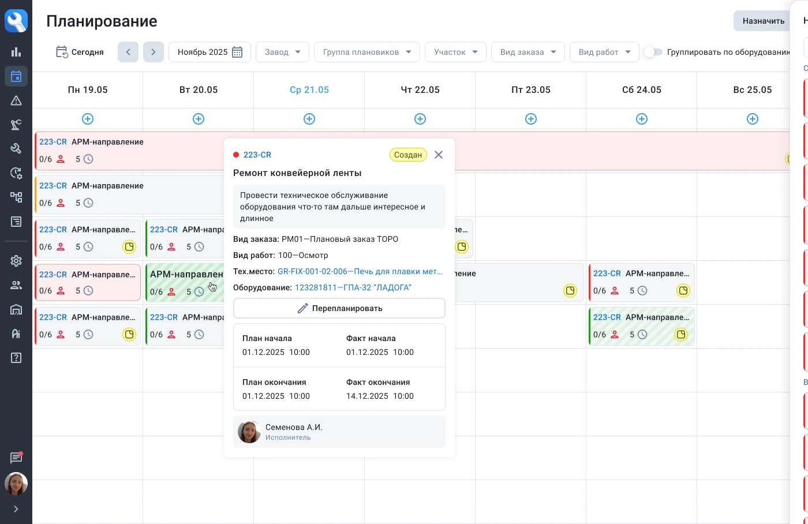Close the 223-CR order popup
This screenshot has height=524, width=808.
tap(439, 155)
